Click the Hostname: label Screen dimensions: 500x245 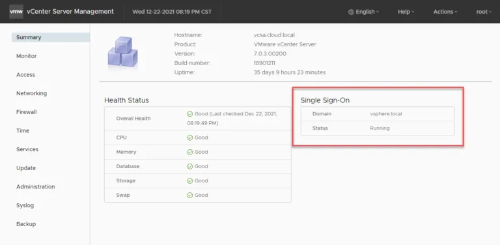pos(188,35)
